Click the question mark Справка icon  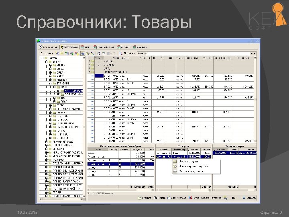(x=140, y=198)
